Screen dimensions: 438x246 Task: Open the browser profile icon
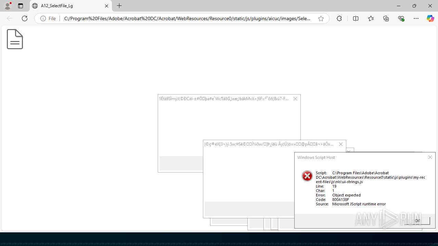(x=8, y=6)
